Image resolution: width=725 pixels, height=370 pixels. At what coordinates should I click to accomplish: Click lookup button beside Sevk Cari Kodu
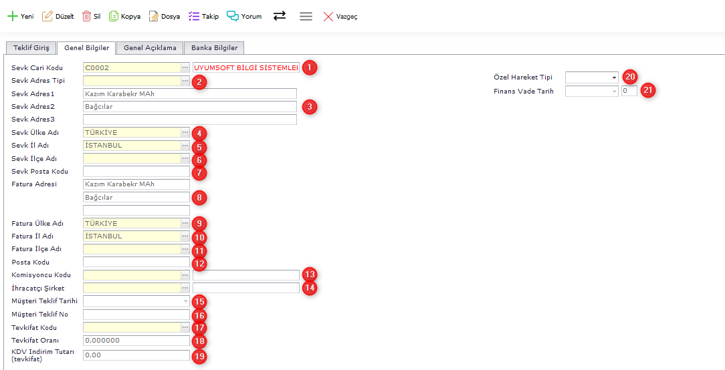[185, 68]
